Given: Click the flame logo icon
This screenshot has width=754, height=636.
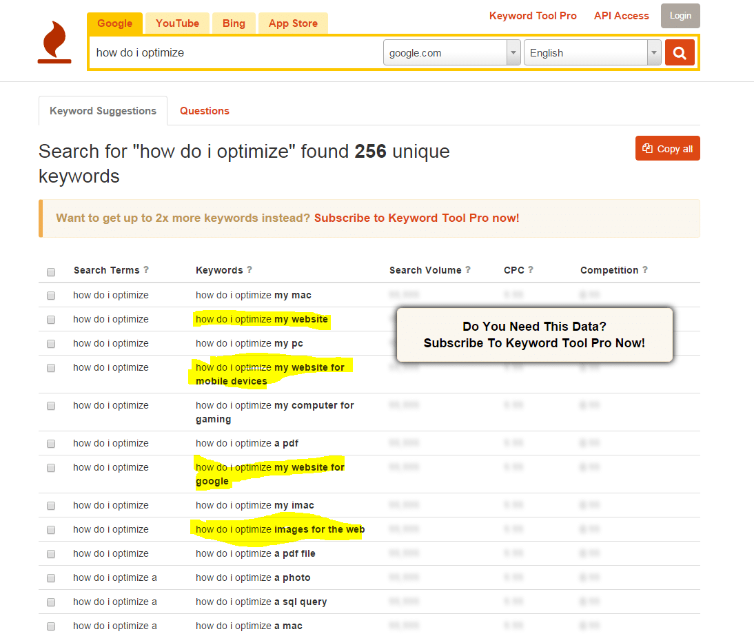Looking at the screenshot, I should (54, 42).
